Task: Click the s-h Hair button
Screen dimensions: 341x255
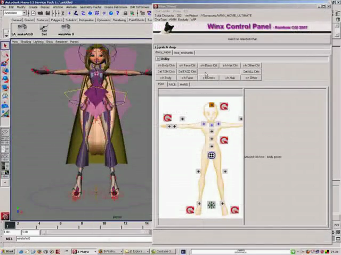Action: (x=230, y=78)
